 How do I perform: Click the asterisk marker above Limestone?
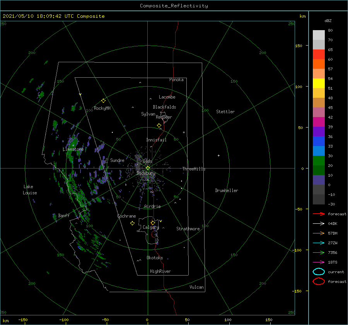coord(73,146)
